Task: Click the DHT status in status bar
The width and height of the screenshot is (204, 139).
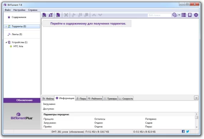Action: (68, 132)
